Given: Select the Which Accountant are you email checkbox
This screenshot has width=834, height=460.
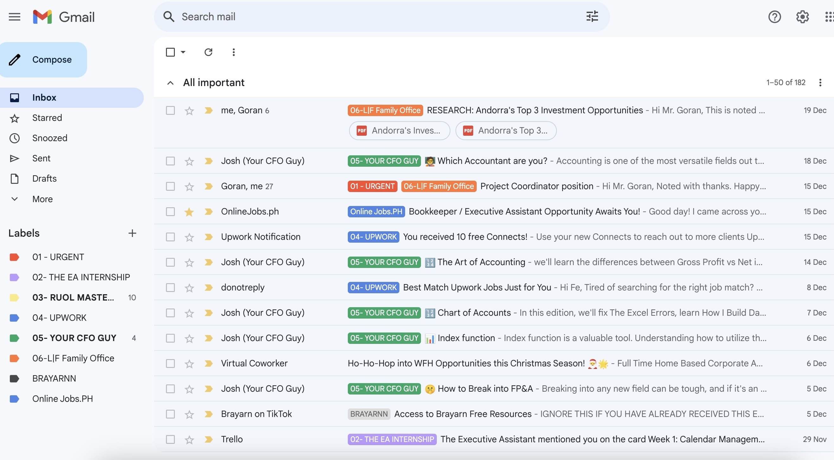Looking at the screenshot, I should [x=170, y=161].
